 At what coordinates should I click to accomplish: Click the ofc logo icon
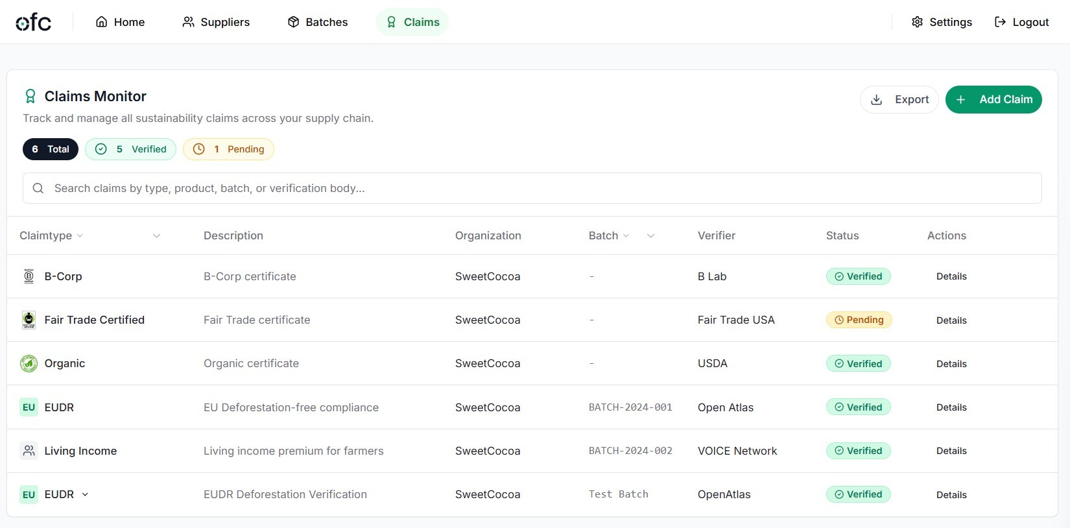[33, 22]
